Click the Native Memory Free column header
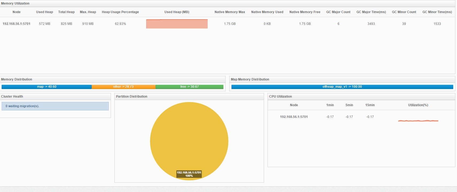 point(305,12)
